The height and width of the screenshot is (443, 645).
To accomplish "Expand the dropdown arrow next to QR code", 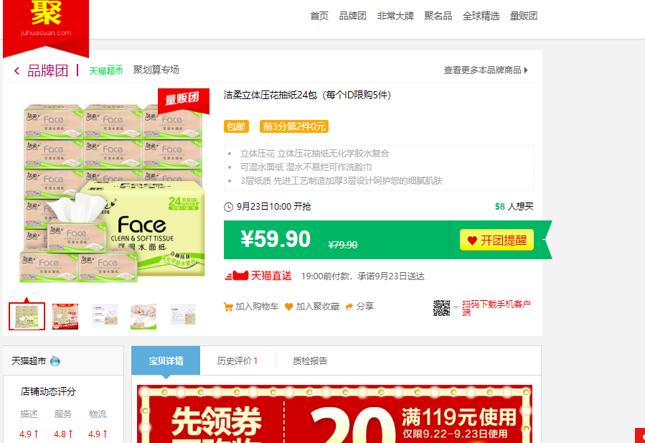I will tap(456, 307).
